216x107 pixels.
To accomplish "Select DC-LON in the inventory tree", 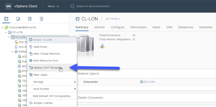I will [x=17, y=32].
